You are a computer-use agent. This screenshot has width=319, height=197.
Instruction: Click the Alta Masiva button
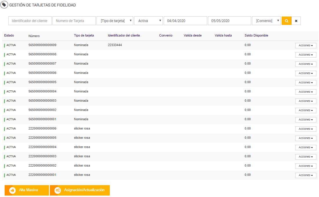pos(27,190)
